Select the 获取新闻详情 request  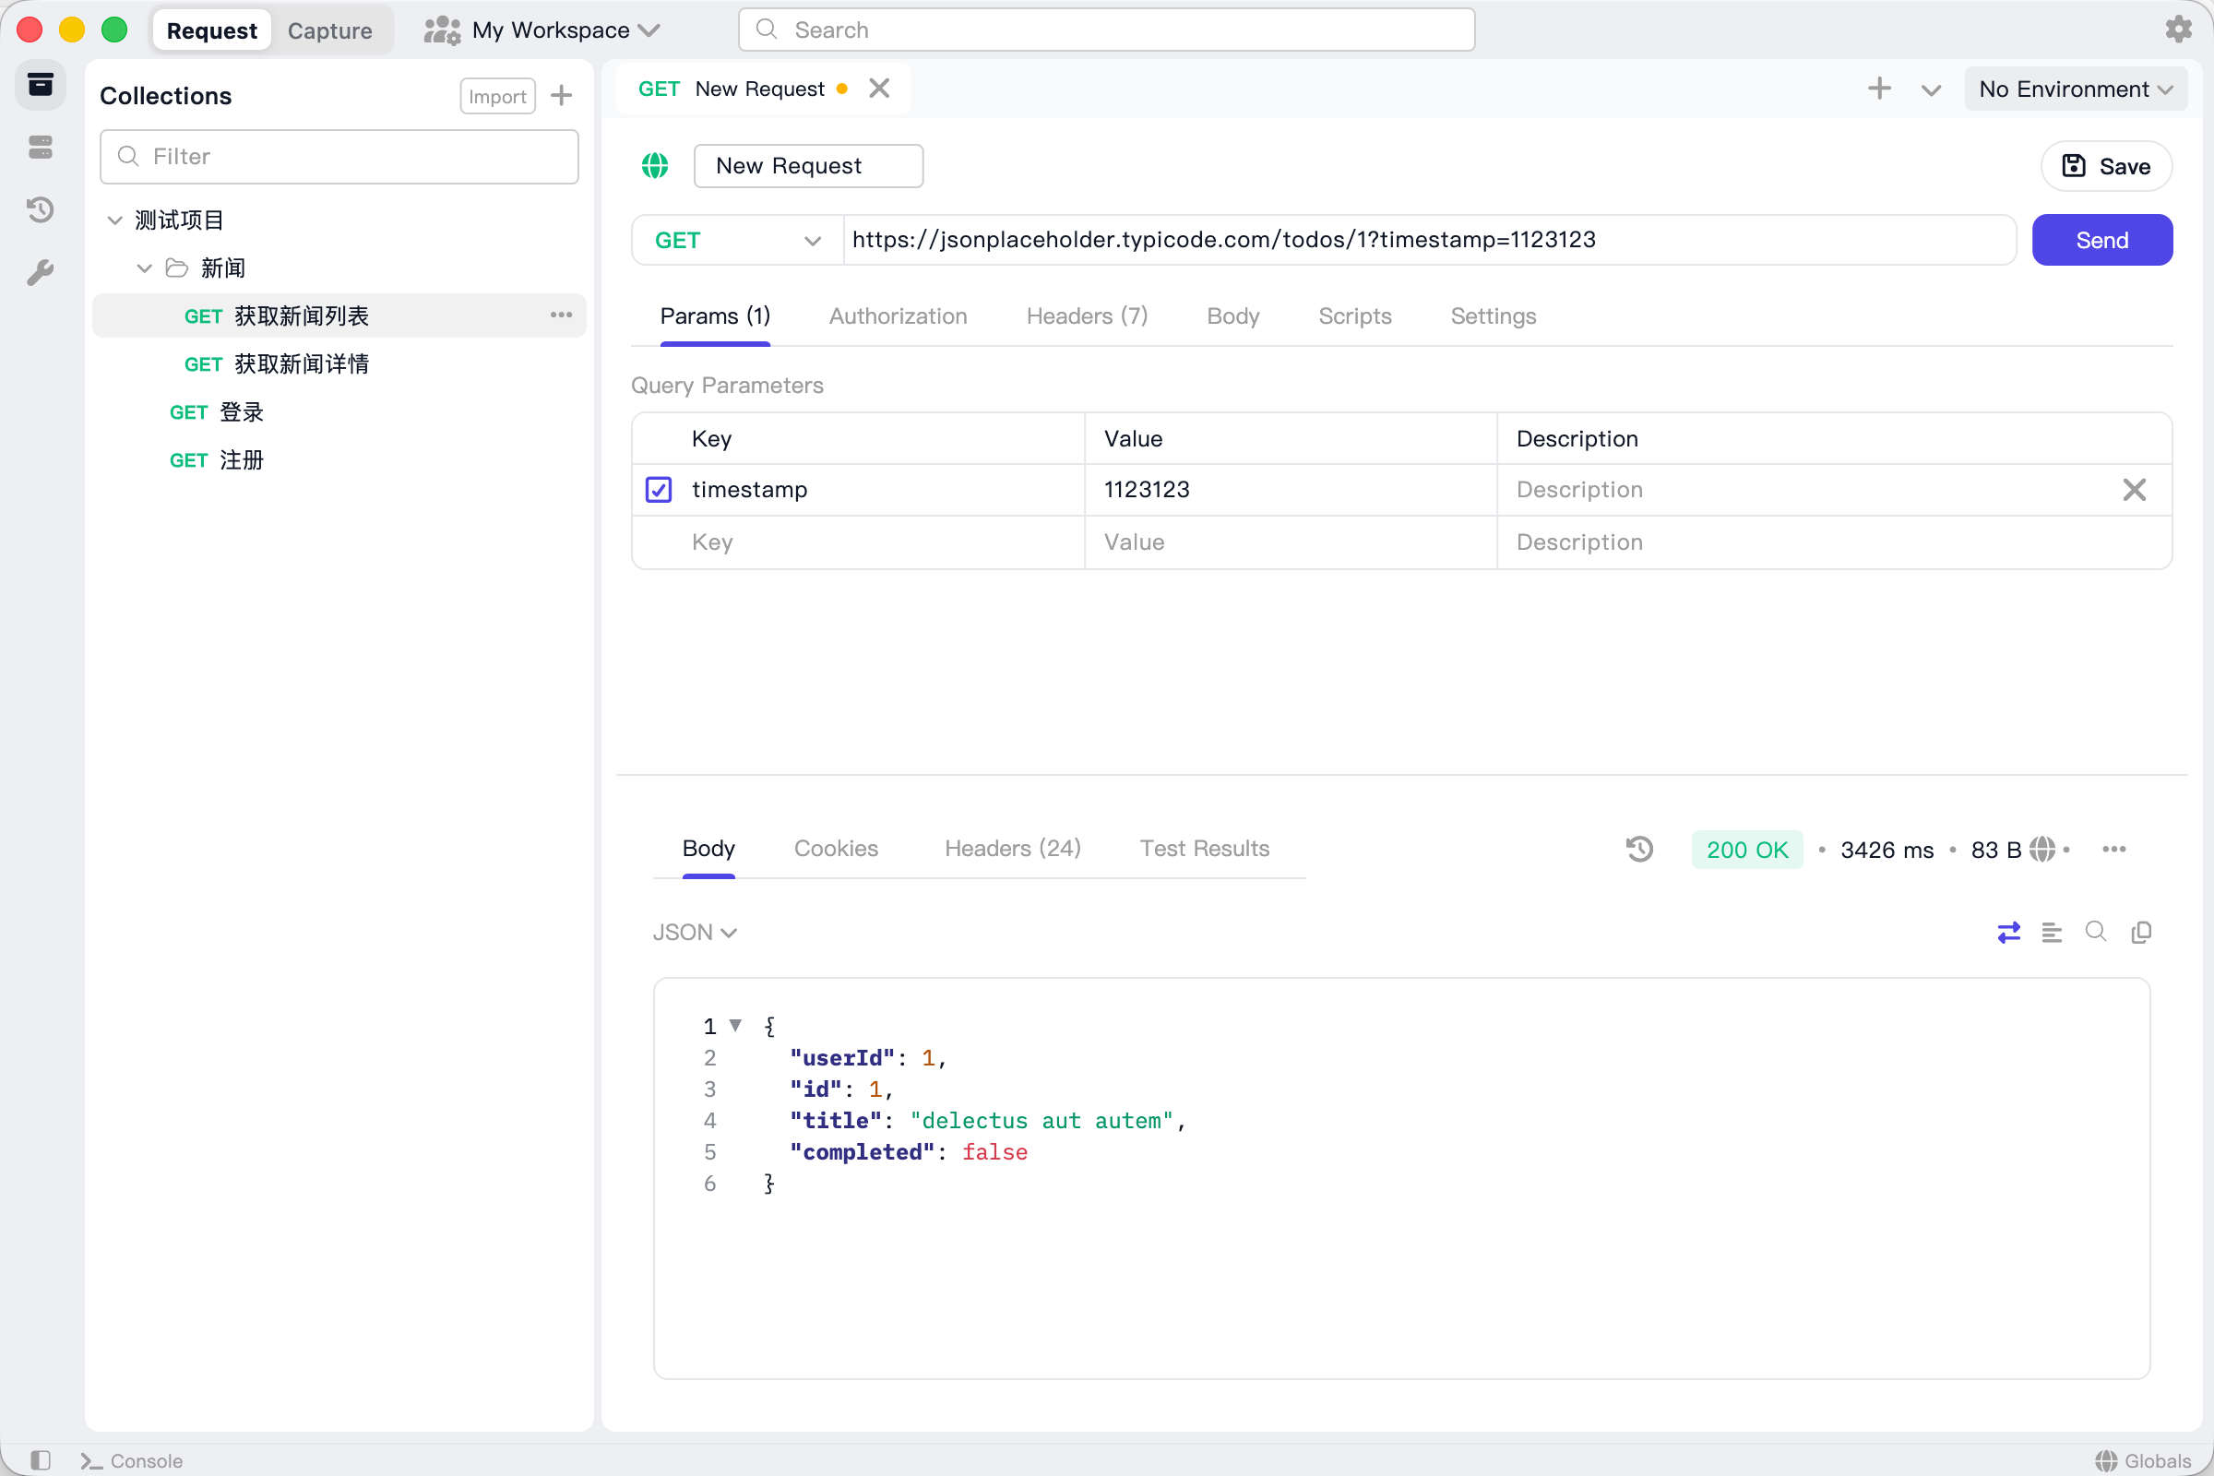(339, 363)
